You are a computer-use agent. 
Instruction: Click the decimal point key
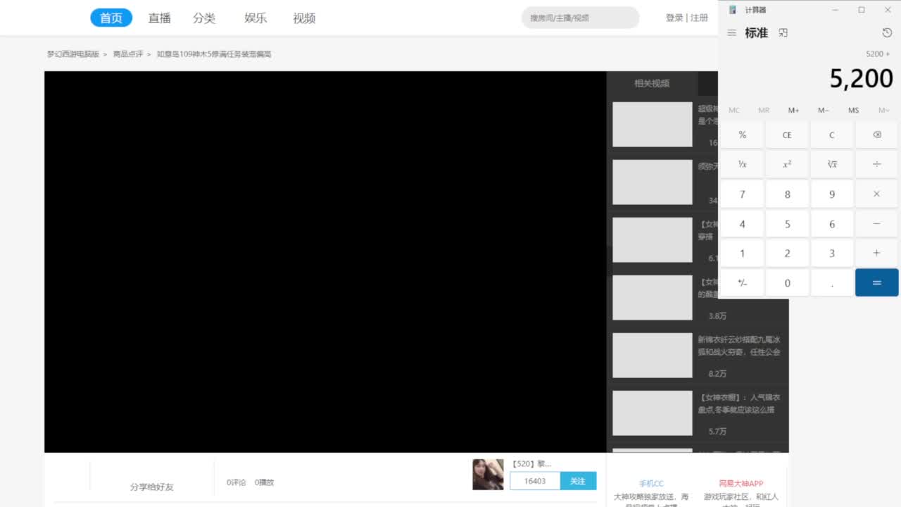[832, 282]
